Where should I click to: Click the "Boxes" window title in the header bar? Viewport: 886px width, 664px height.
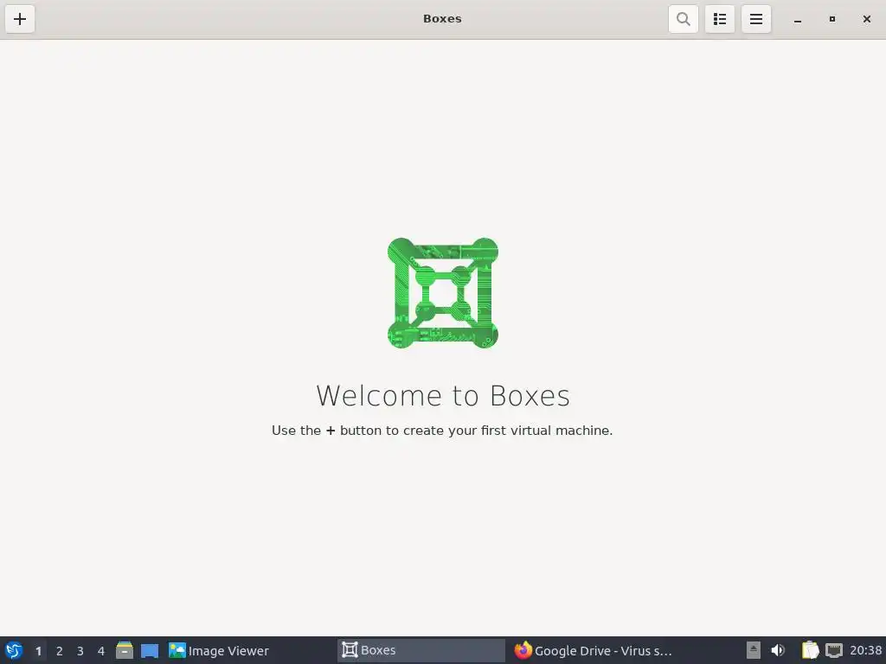pos(442,19)
